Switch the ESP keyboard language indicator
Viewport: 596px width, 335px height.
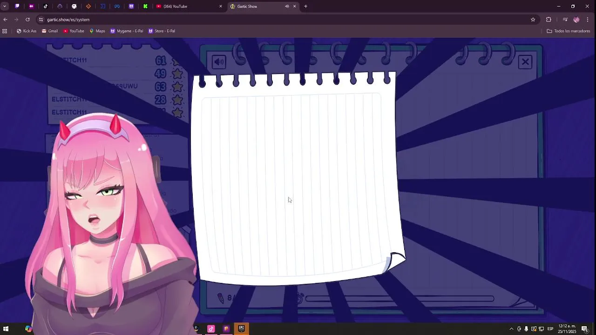click(x=550, y=329)
